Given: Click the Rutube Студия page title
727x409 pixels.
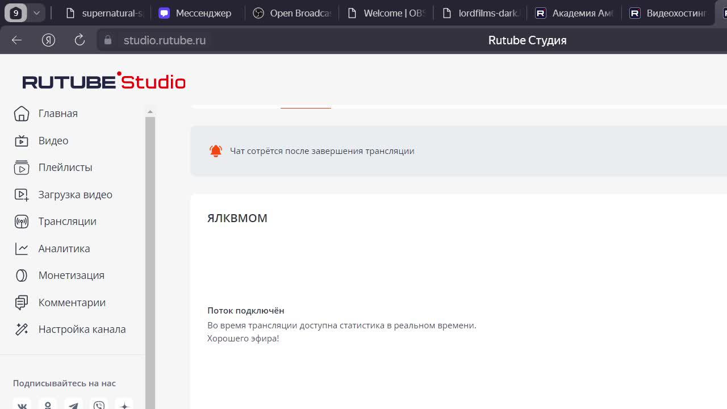Looking at the screenshot, I should click(x=527, y=40).
